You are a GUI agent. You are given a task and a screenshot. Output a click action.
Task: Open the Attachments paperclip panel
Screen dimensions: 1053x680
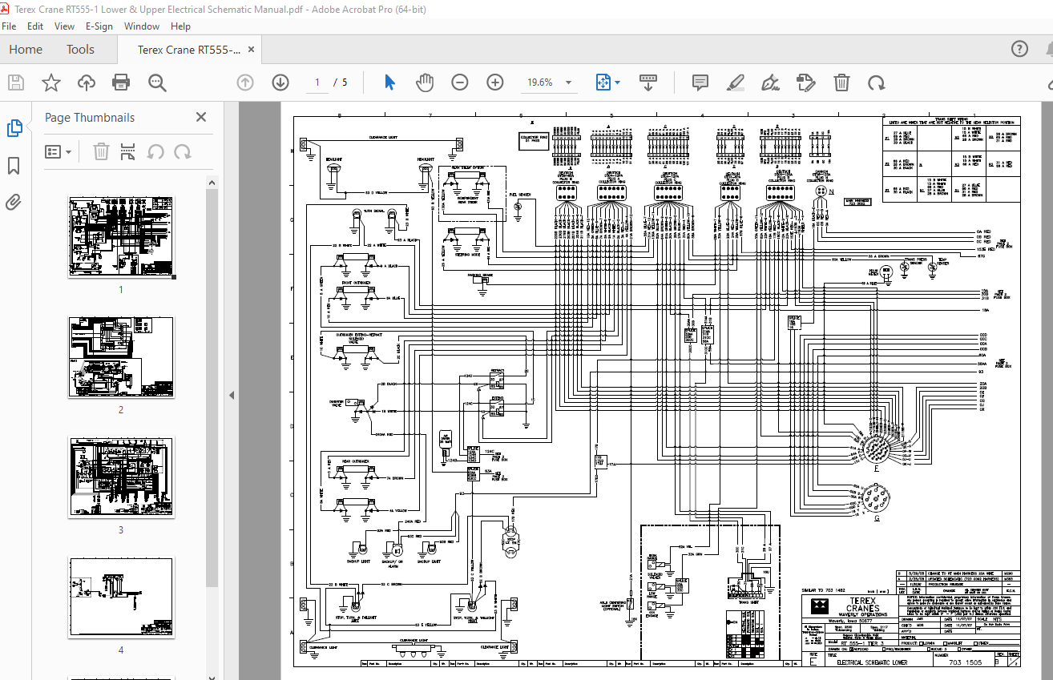[x=14, y=202]
